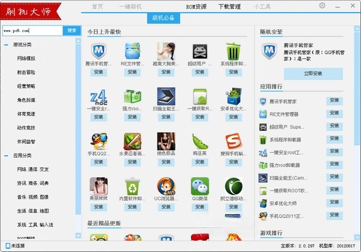Click the 手机QQ2011正 icon in 应用排行

coord(263,216)
